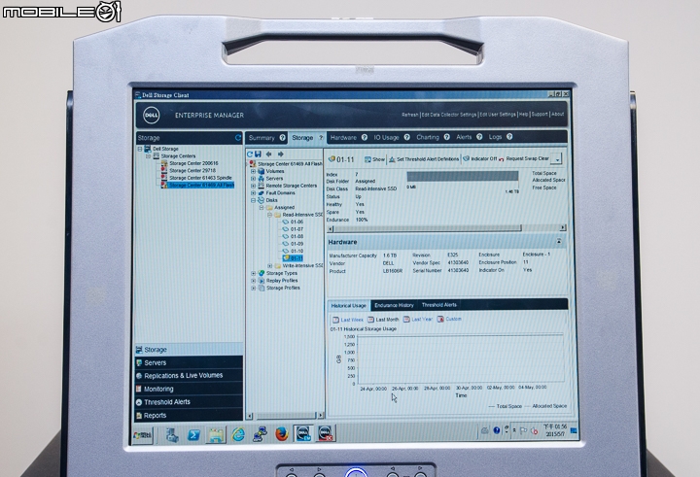Click Set Threshold Alert Definitions
The height and width of the screenshot is (477, 700).
(x=424, y=159)
